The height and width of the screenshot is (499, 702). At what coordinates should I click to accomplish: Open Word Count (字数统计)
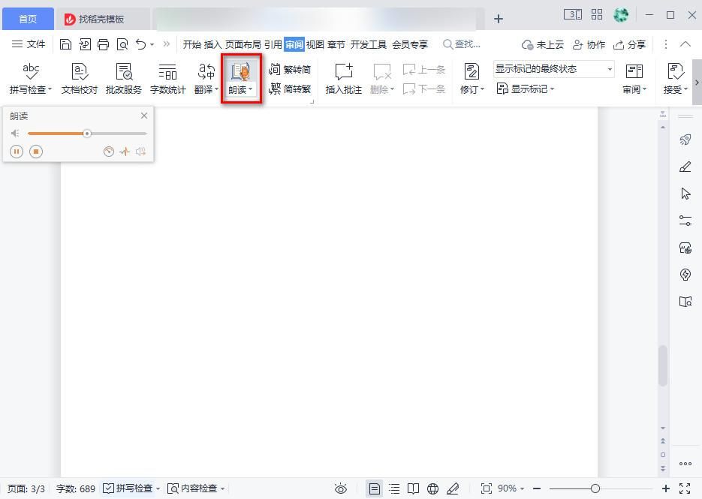tap(168, 78)
